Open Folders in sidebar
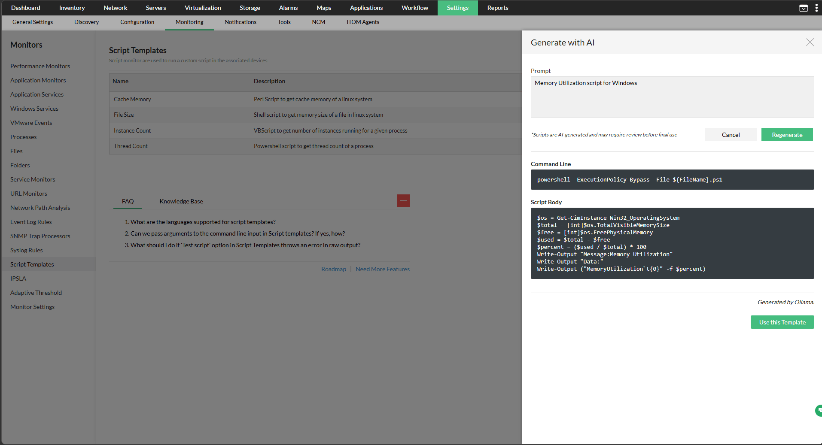This screenshot has height=445, width=822. tap(20, 165)
